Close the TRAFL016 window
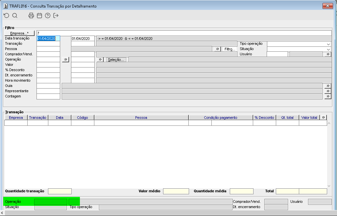 point(327,6)
